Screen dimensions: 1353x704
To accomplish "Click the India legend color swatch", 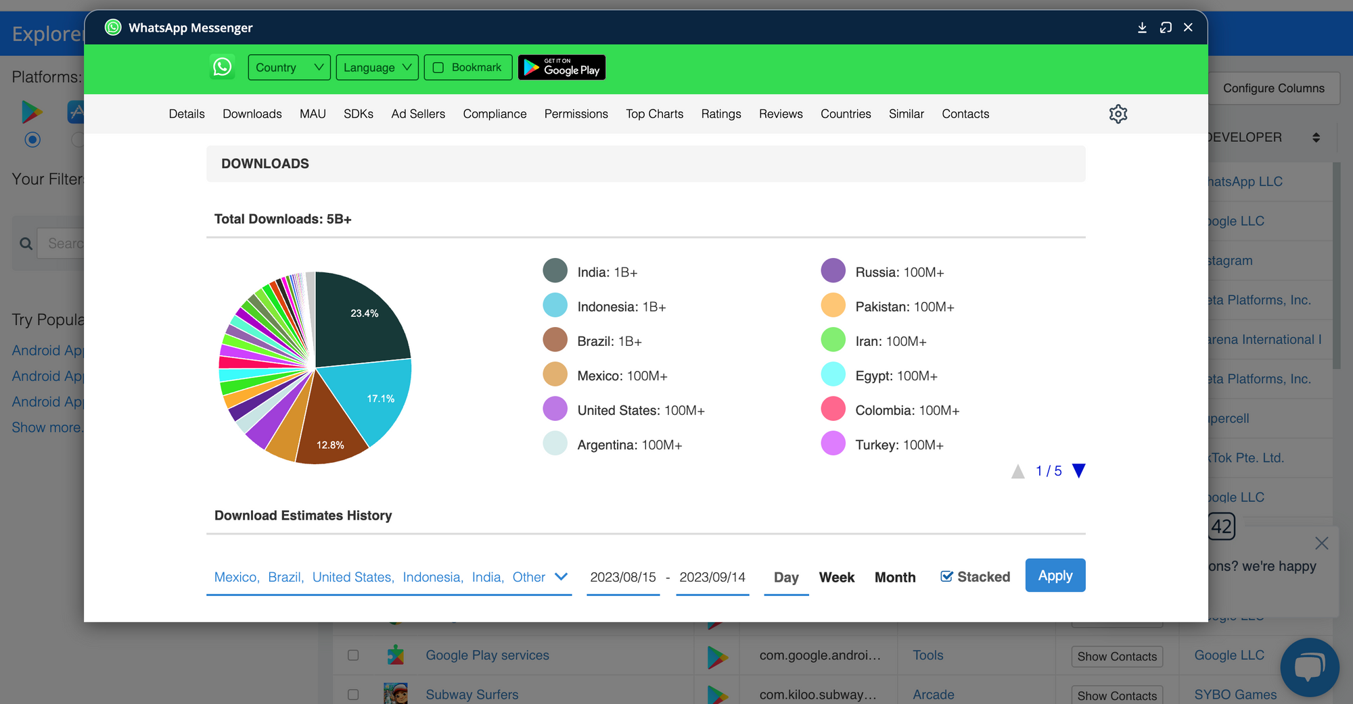I will point(555,270).
